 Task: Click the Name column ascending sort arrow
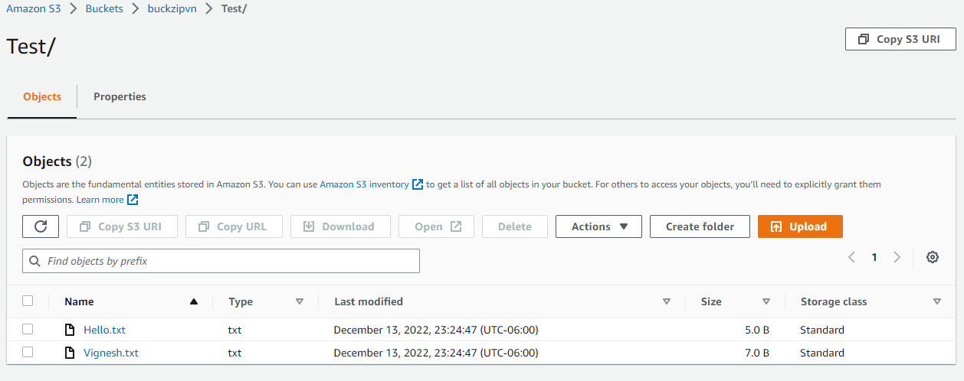pyautogui.click(x=194, y=301)
